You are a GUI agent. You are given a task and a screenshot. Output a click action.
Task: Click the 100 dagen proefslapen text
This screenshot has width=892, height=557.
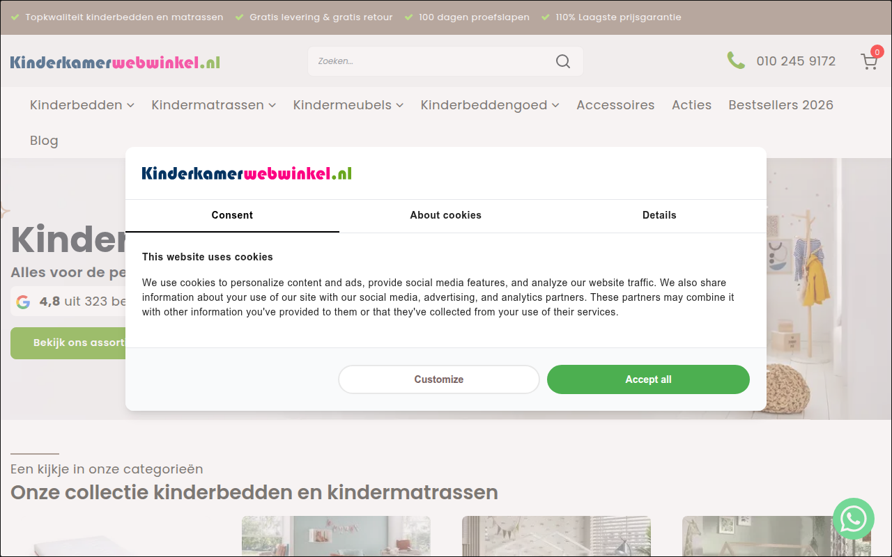pos(474,17)
